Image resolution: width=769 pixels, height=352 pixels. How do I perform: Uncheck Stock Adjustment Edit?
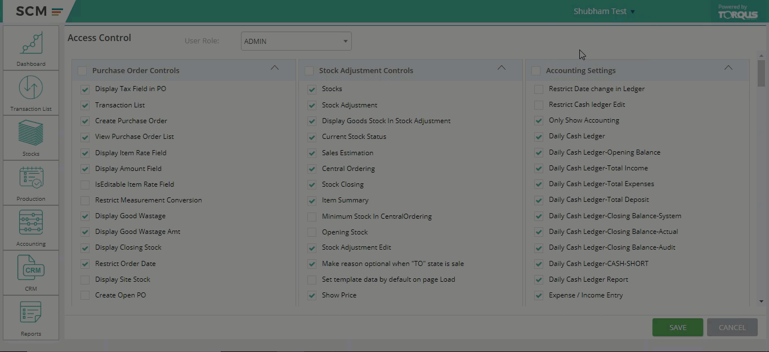312,248
